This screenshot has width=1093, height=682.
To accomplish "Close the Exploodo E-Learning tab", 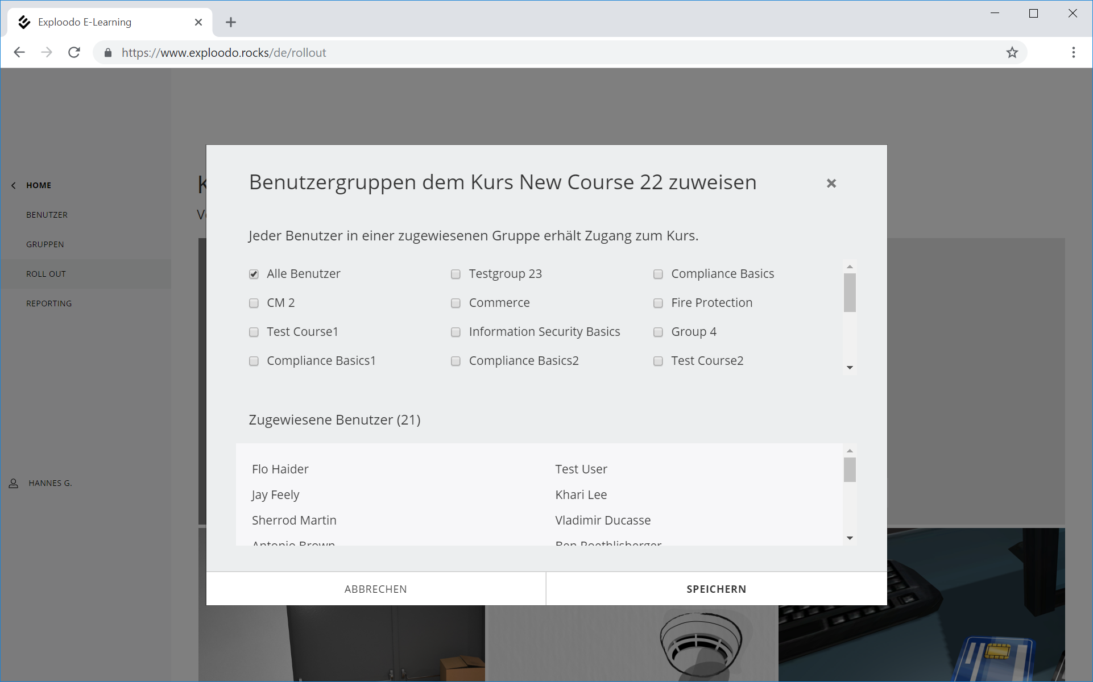I will [x=198, y=22].
